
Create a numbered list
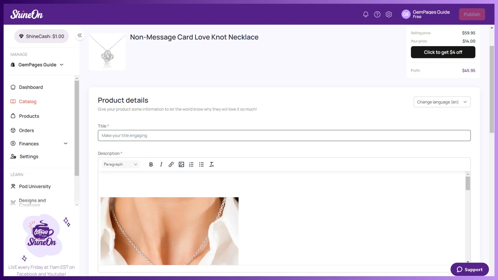[191, 164]
